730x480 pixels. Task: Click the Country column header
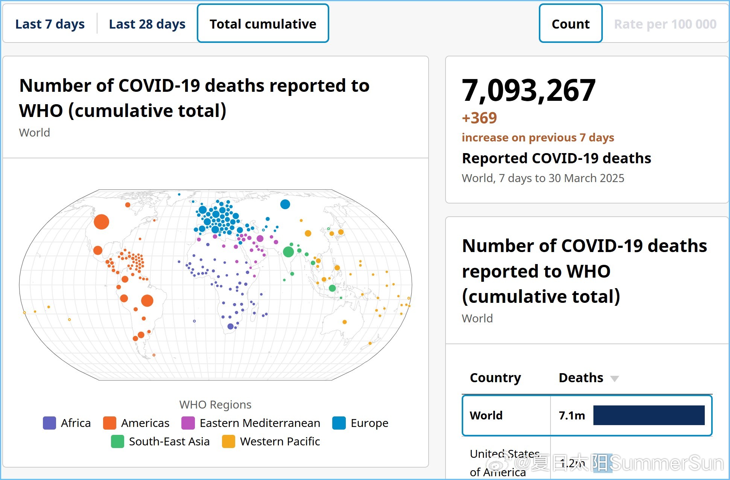tap(495, 378)
